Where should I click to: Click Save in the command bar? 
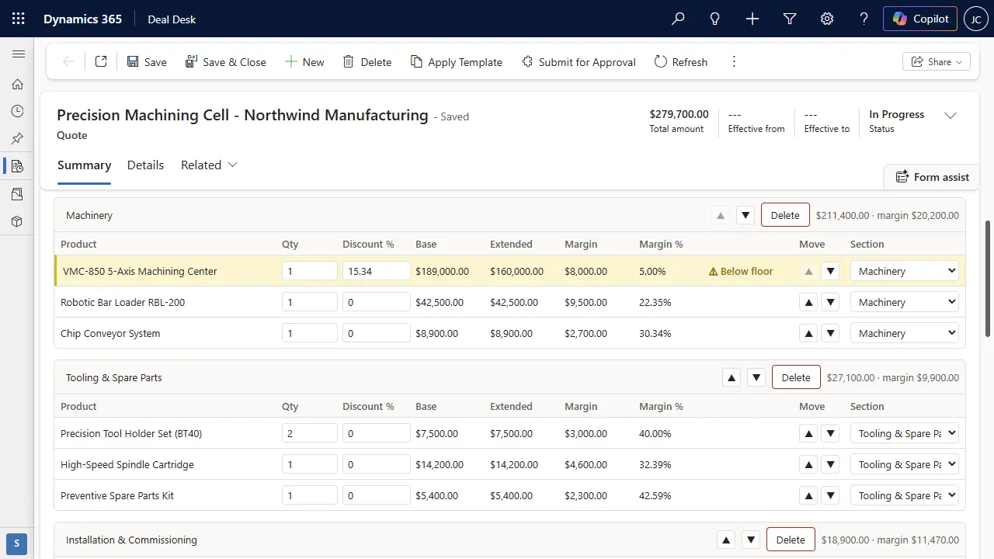(147, 61)
